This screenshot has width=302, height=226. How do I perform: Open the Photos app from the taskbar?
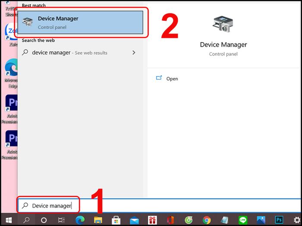tap(261, 220)
